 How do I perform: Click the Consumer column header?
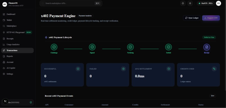click(x=69, y=105)
